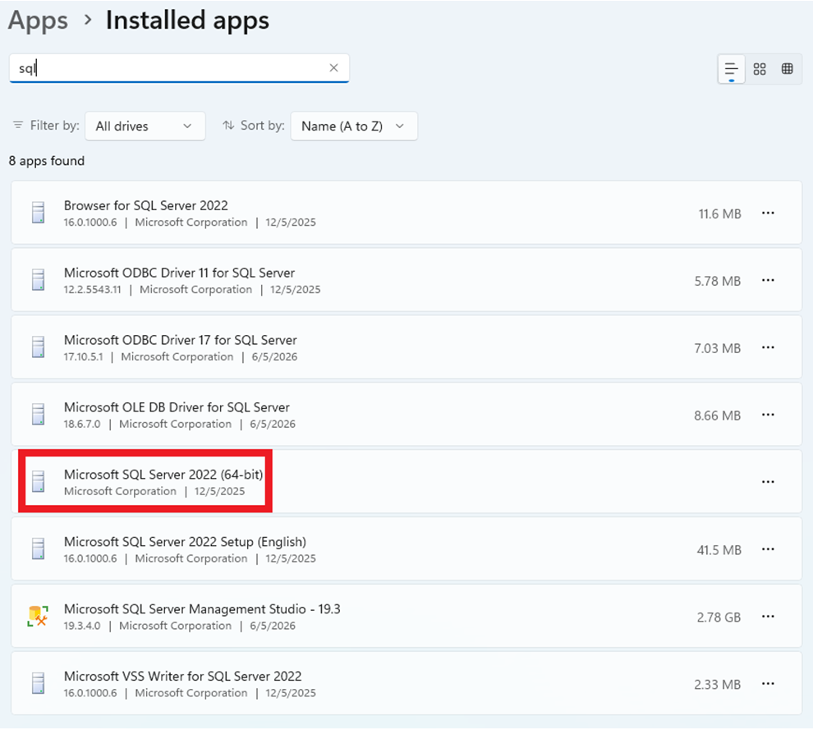Open options for Browser for SQL Server 2022

pyautogui.click(x=768, y=213)
